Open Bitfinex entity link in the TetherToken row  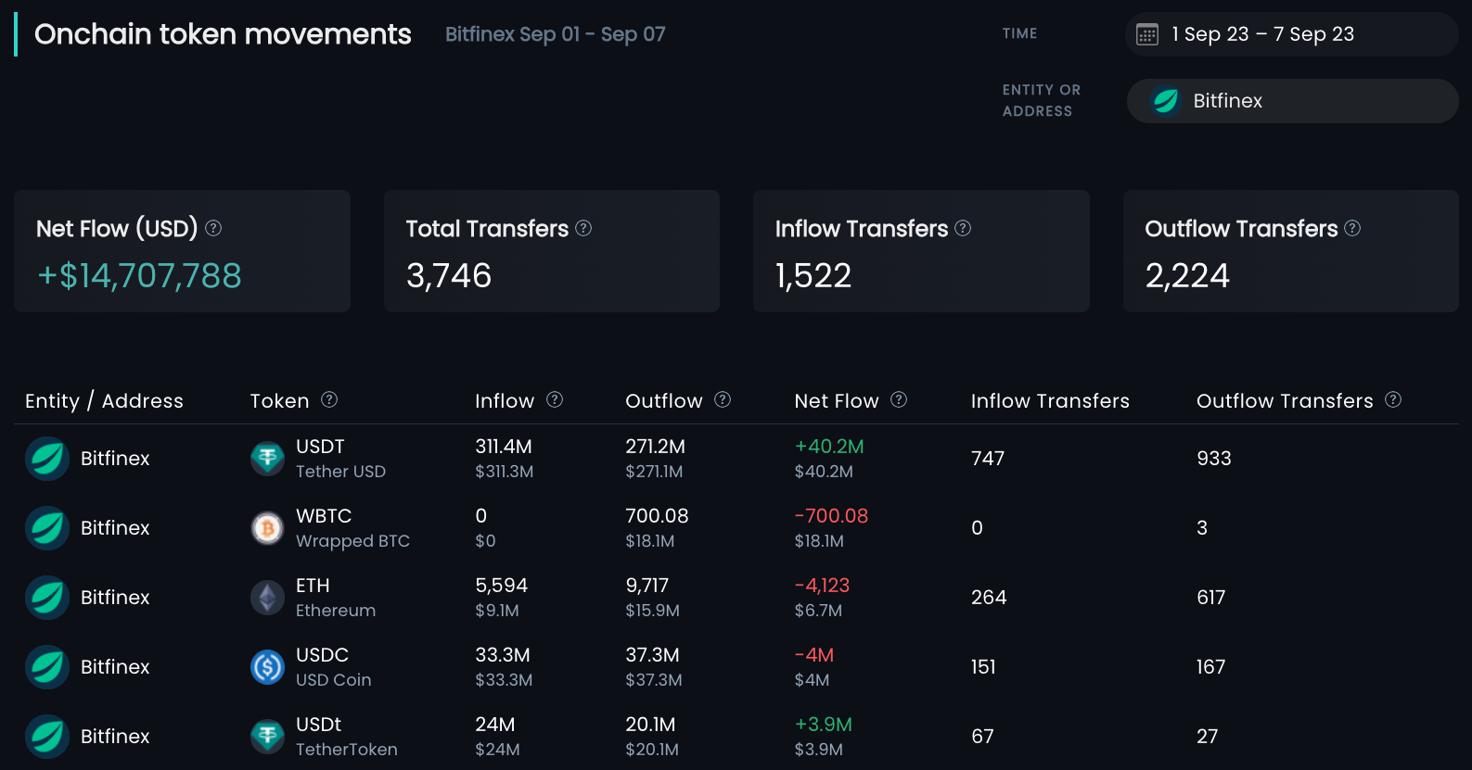pyautogui.click(x=115, y=737)
